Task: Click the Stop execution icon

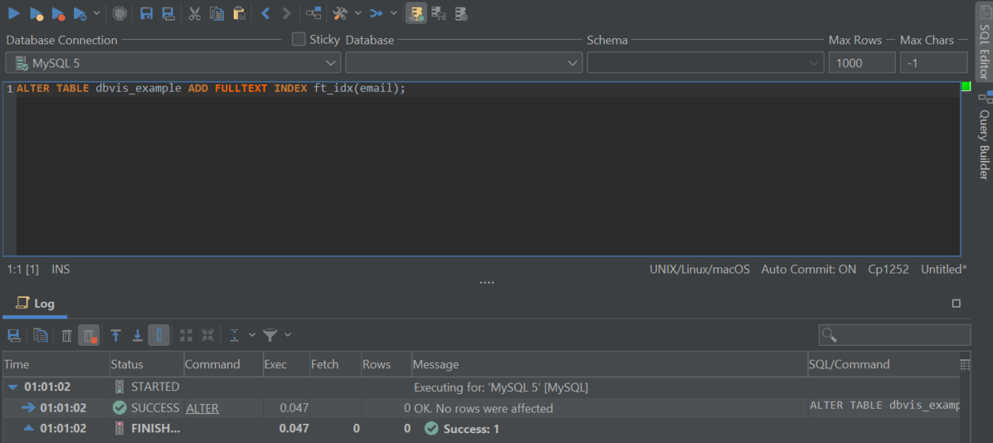Action: 120,13
